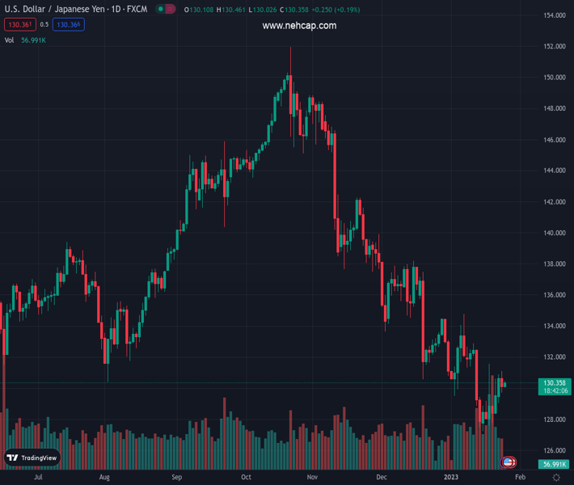The width and height of the screenshot is (574, 485).
Task: Click the Feb label on the time axis
Action: pos(520,478)
